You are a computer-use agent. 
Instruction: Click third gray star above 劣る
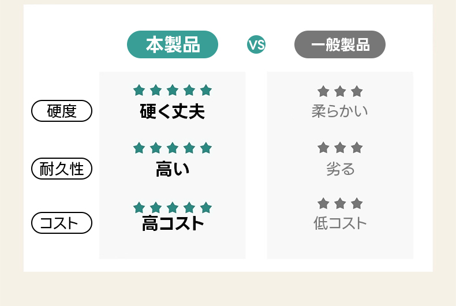pos(357,148)
